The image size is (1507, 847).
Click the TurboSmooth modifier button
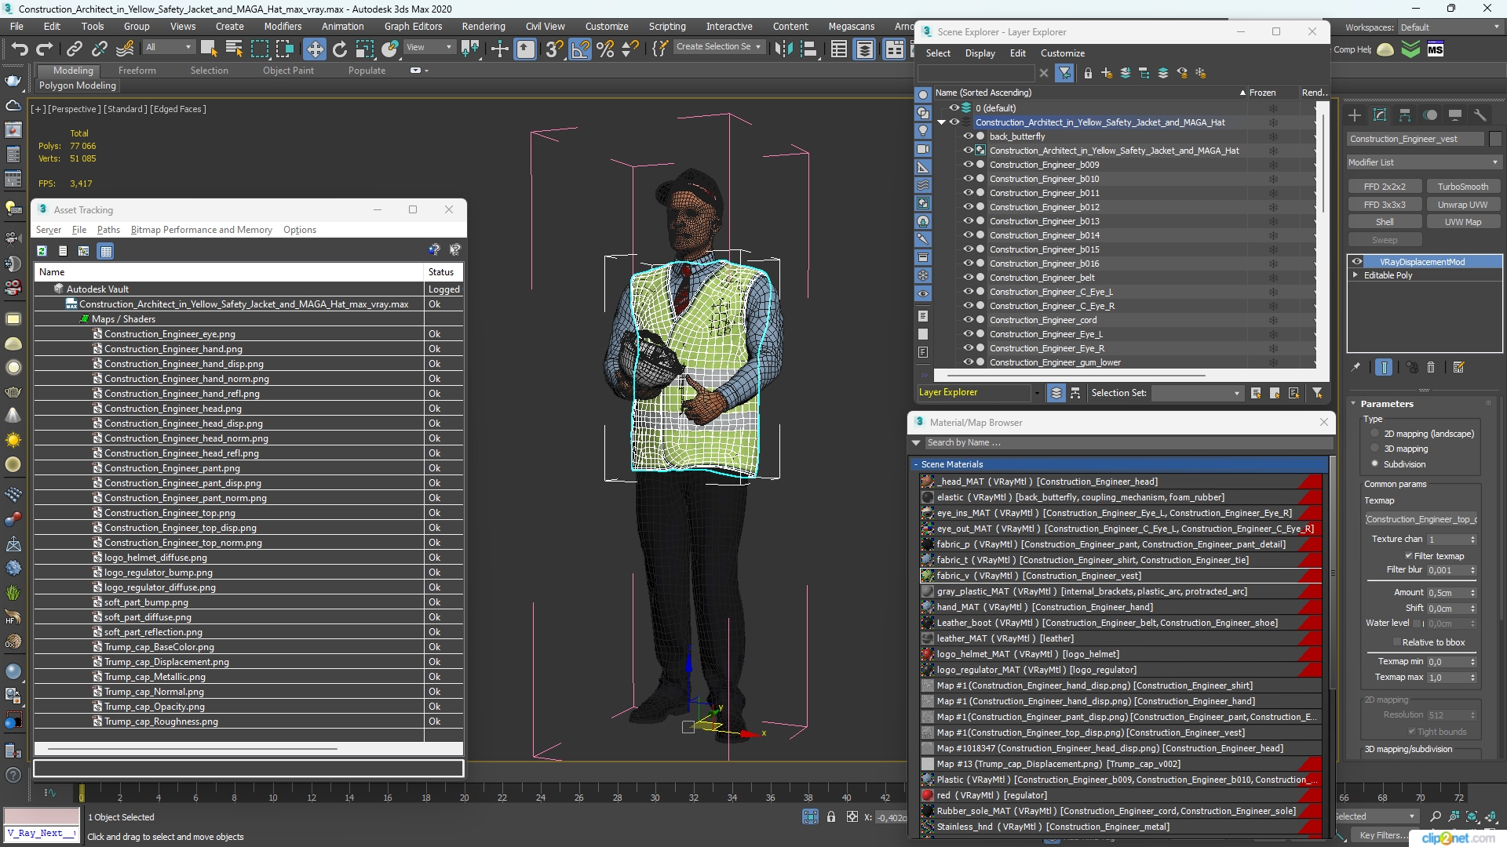pos(1462,187)
